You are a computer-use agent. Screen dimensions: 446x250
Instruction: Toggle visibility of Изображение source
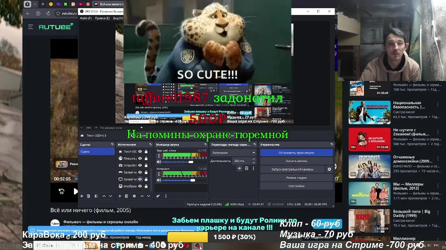tap(140, 186)
